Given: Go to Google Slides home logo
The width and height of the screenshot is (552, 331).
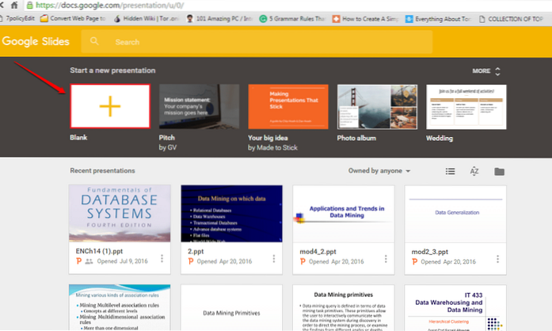Looking at the screenshot, I should tap(36, 42).
